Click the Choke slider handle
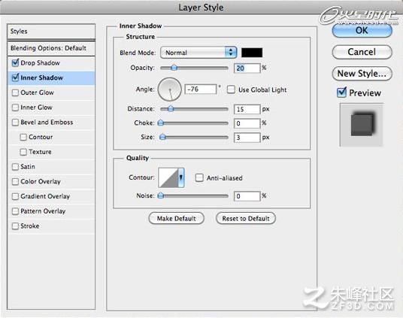 (x=161, y=123)
